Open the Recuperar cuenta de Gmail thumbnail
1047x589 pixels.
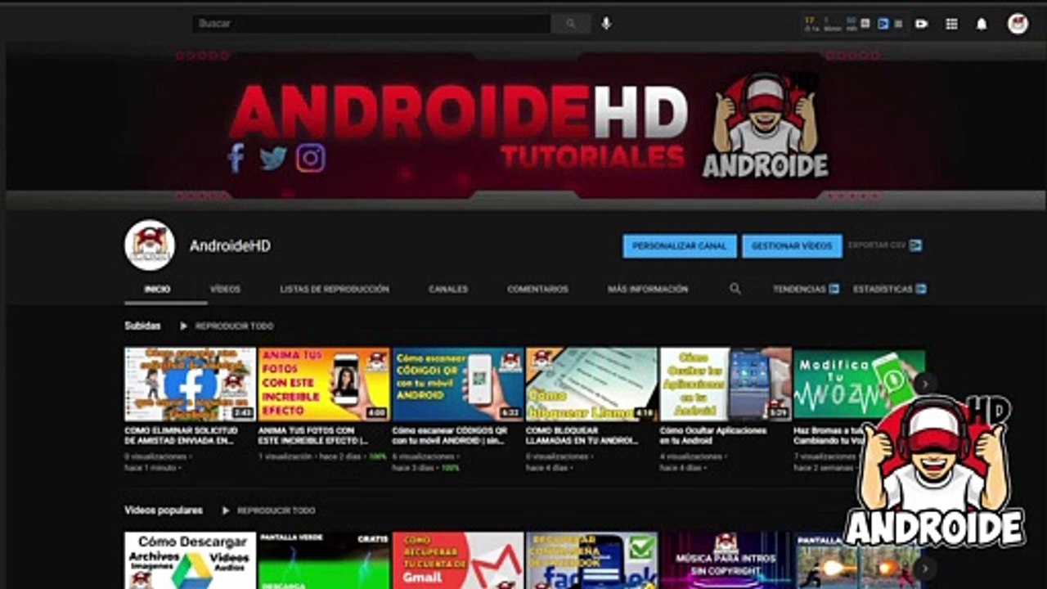[458, 560]
